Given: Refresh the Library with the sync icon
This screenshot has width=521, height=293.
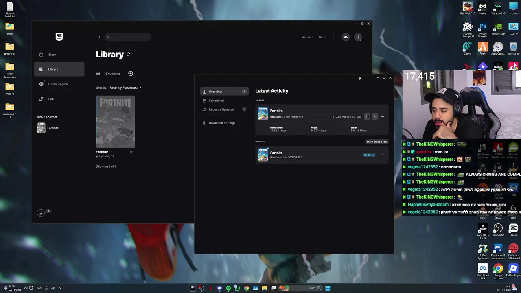Looking at the screenshot, I should point(128,55).
